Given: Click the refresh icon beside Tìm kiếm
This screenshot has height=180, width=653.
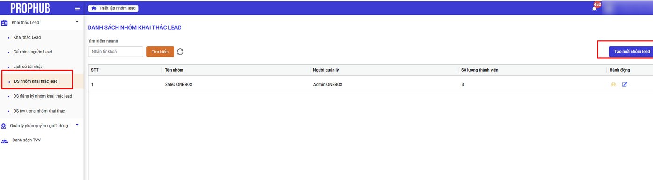Looking at the screenshot, I should (x=180, y=52).
